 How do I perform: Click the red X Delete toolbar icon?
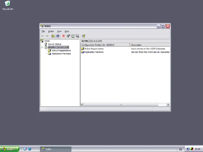63,36
